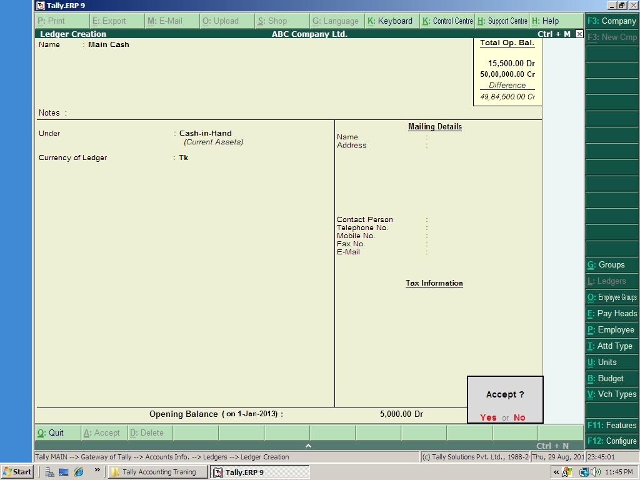Open H: Support Centre from the menu bar
This screenshot has height=480, width=640.
coord(502,21)
